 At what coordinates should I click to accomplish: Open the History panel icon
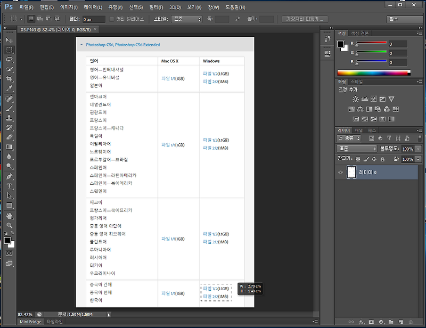[327, 38]
